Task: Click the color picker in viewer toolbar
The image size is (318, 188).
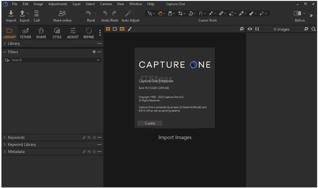Action: pyautogui.click(x=130, y=29)
